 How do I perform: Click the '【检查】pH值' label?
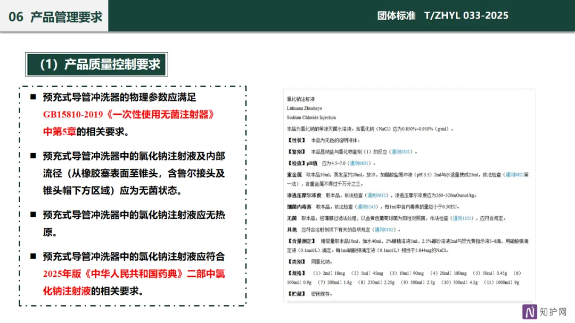point(302,163)
